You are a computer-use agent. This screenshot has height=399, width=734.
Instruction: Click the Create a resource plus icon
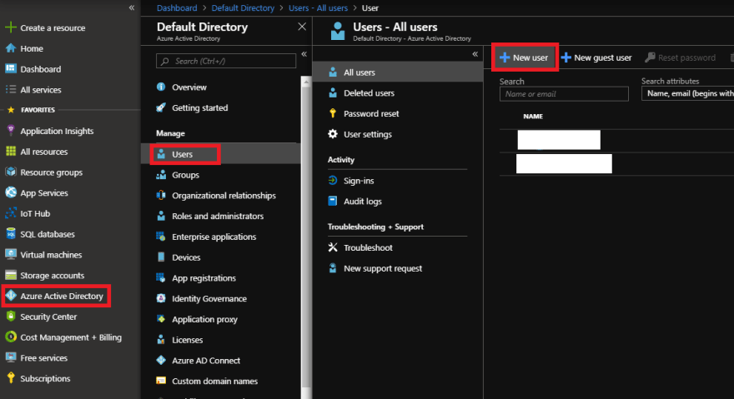click(x=10, y=27)
